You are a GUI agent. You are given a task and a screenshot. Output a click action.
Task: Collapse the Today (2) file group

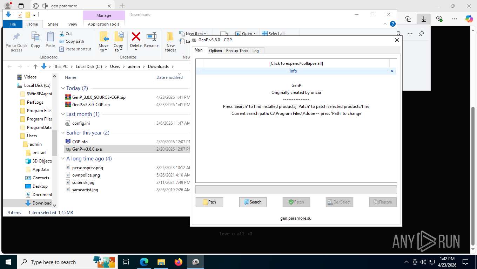pos(63,88)
